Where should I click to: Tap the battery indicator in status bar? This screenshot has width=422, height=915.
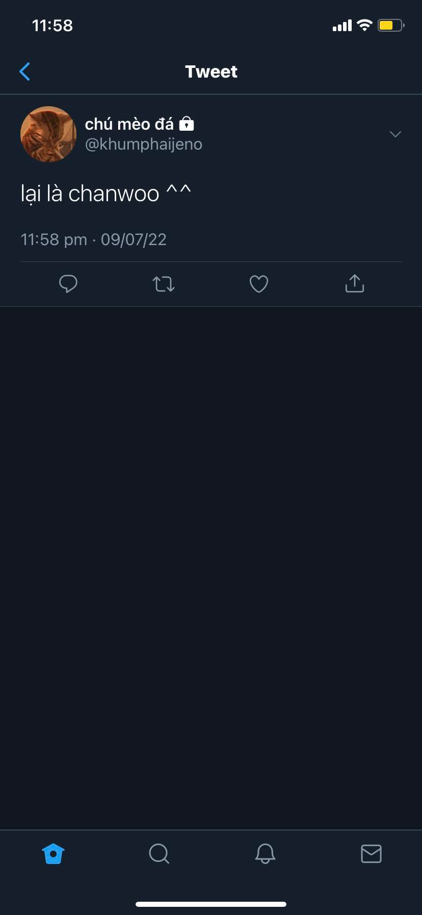390,26
